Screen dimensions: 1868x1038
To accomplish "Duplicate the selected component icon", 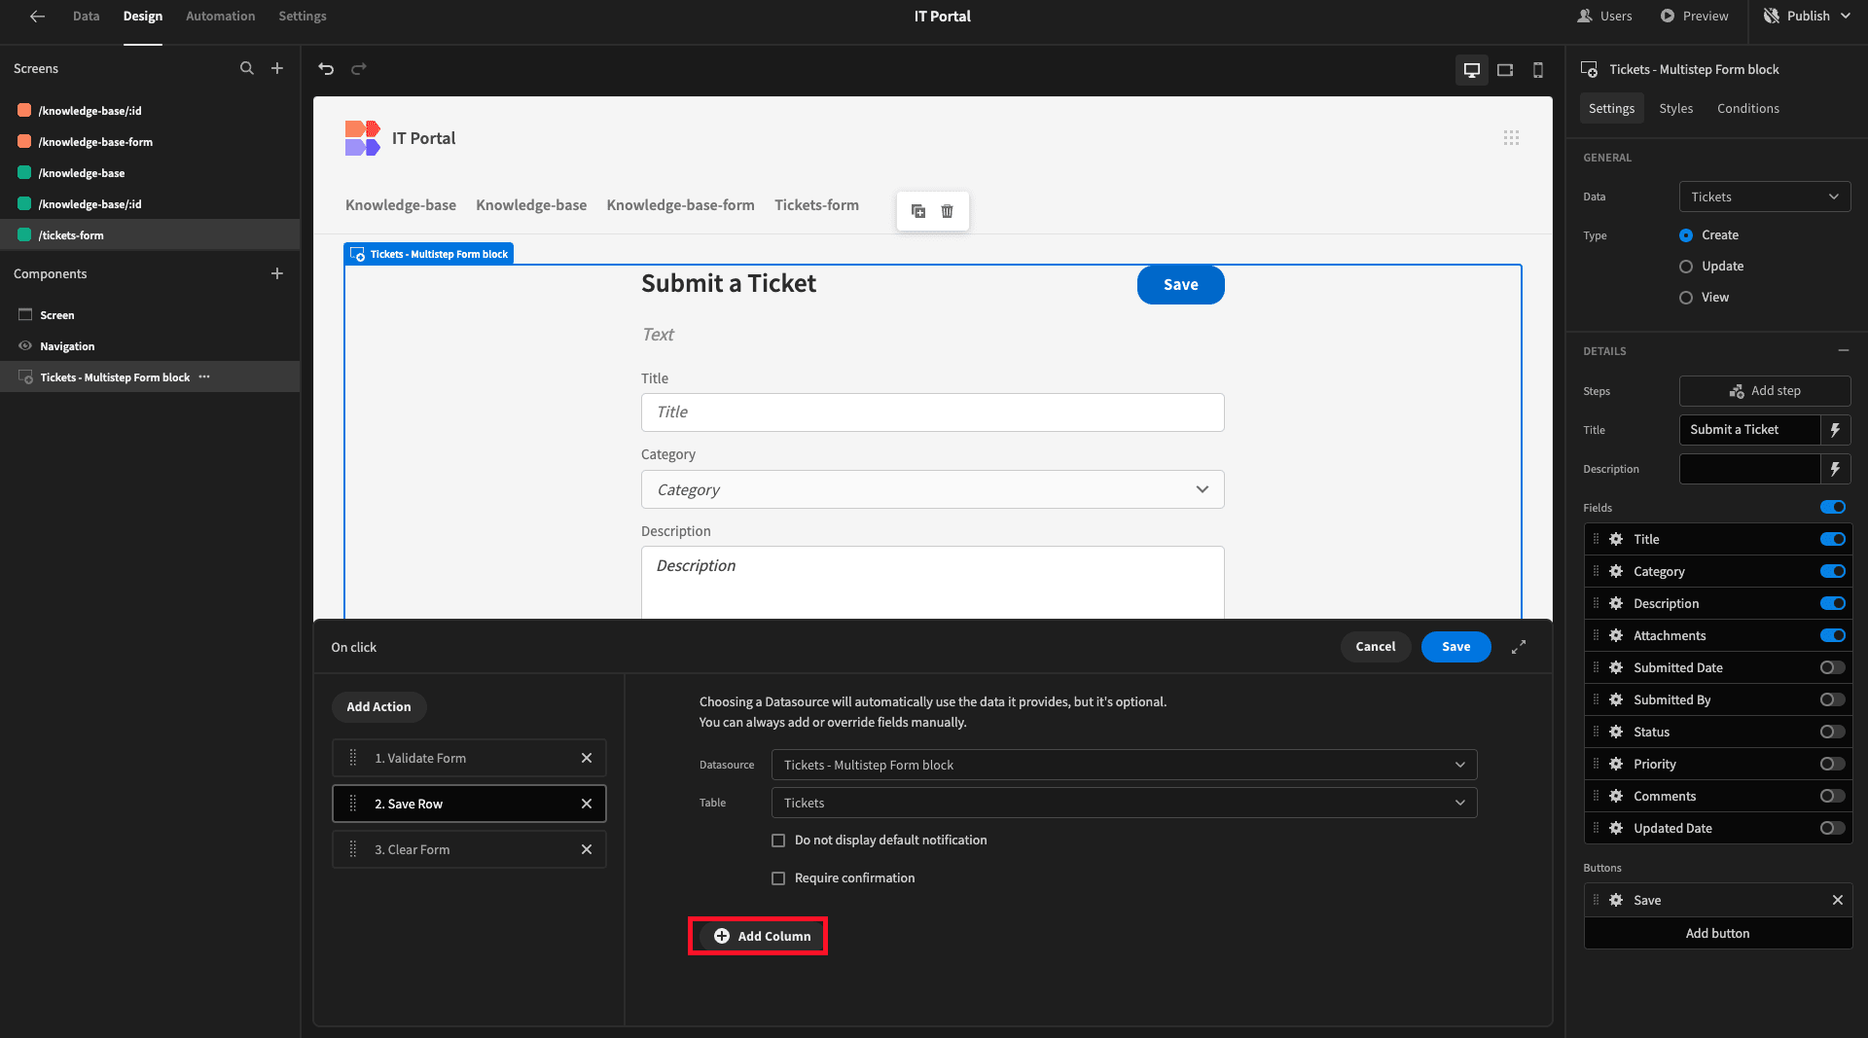I will coord(917,211).
